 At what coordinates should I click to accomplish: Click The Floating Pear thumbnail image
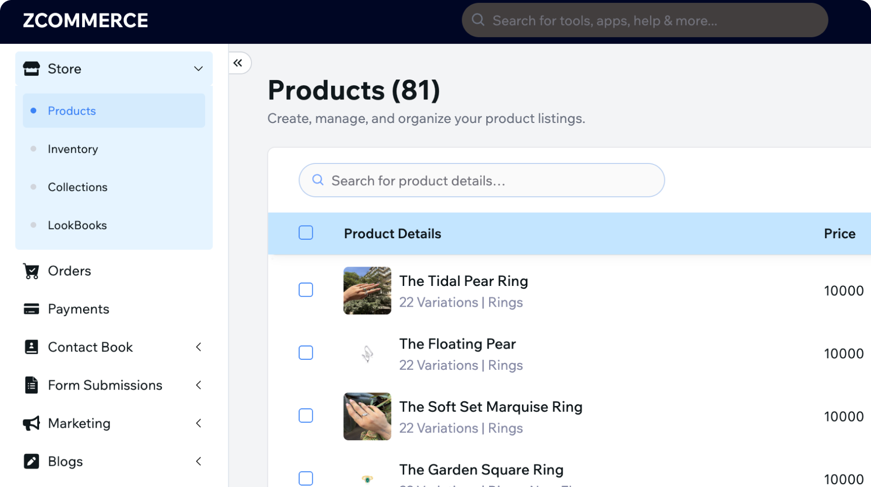367,353
